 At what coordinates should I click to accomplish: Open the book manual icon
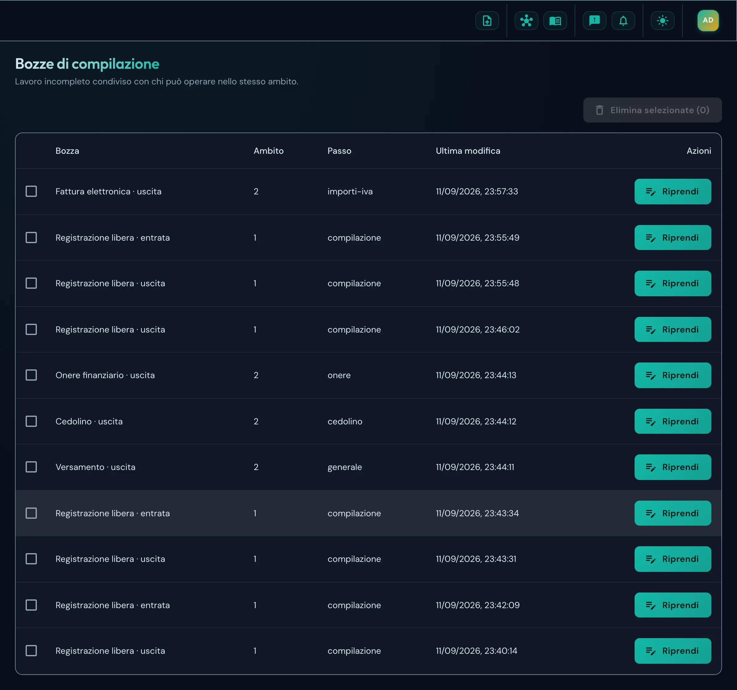click(x=555, y=21)
